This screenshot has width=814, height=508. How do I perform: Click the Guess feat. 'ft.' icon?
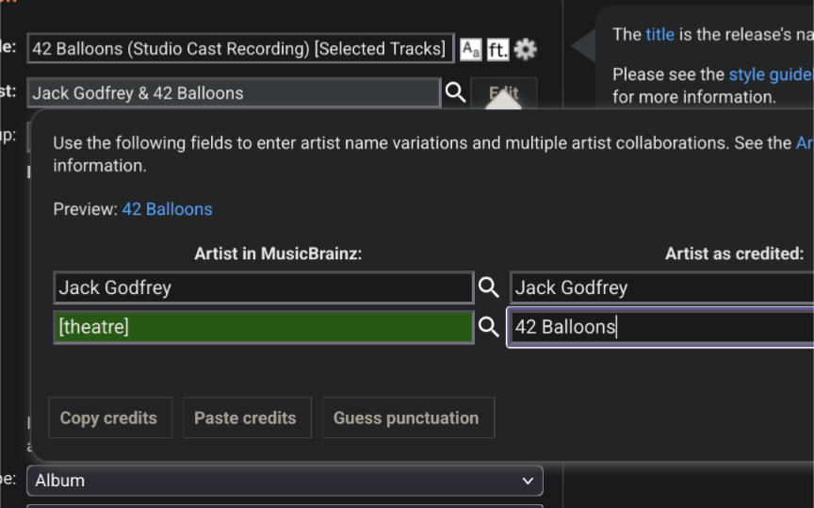click(497, 49)
